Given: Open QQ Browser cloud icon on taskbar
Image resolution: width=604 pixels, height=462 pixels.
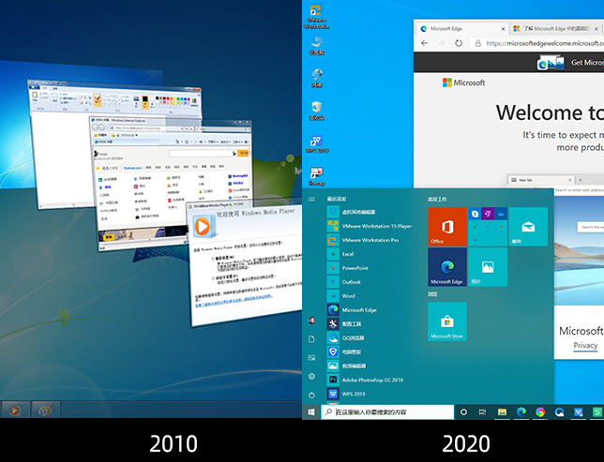Looking at the screenshot, I should [559, 412].
